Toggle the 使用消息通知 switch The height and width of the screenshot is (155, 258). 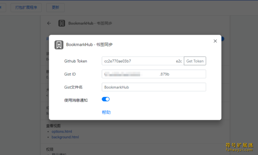coord(106,99)
